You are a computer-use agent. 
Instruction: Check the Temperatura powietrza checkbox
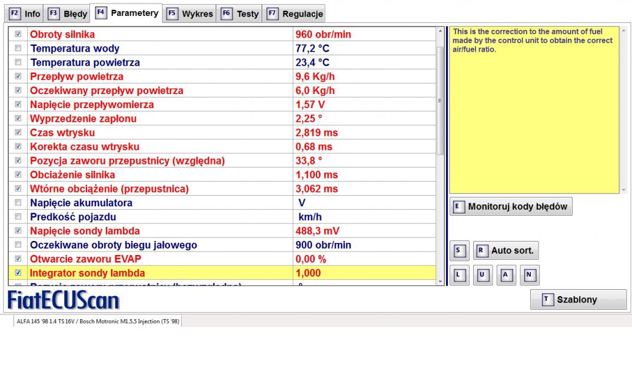point(18,62)
